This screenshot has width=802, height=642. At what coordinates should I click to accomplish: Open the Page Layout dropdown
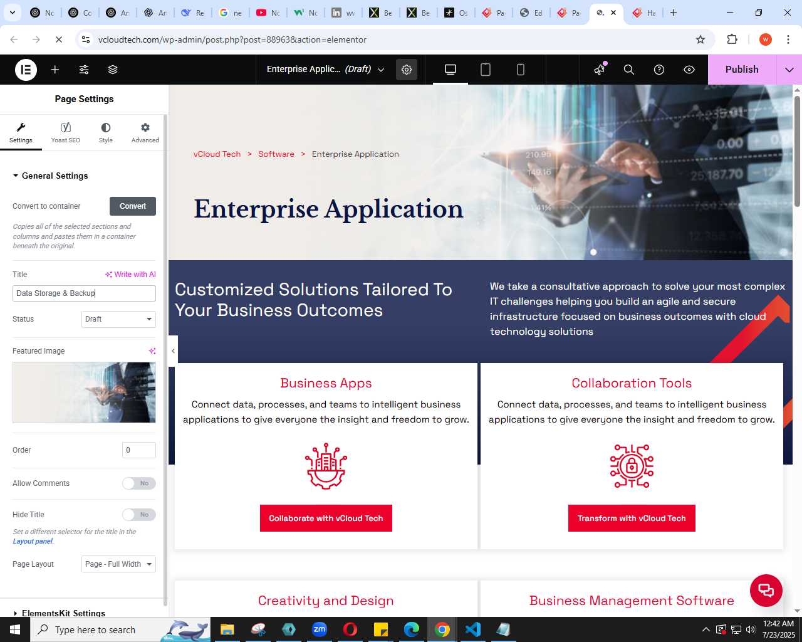coord(118,564)
